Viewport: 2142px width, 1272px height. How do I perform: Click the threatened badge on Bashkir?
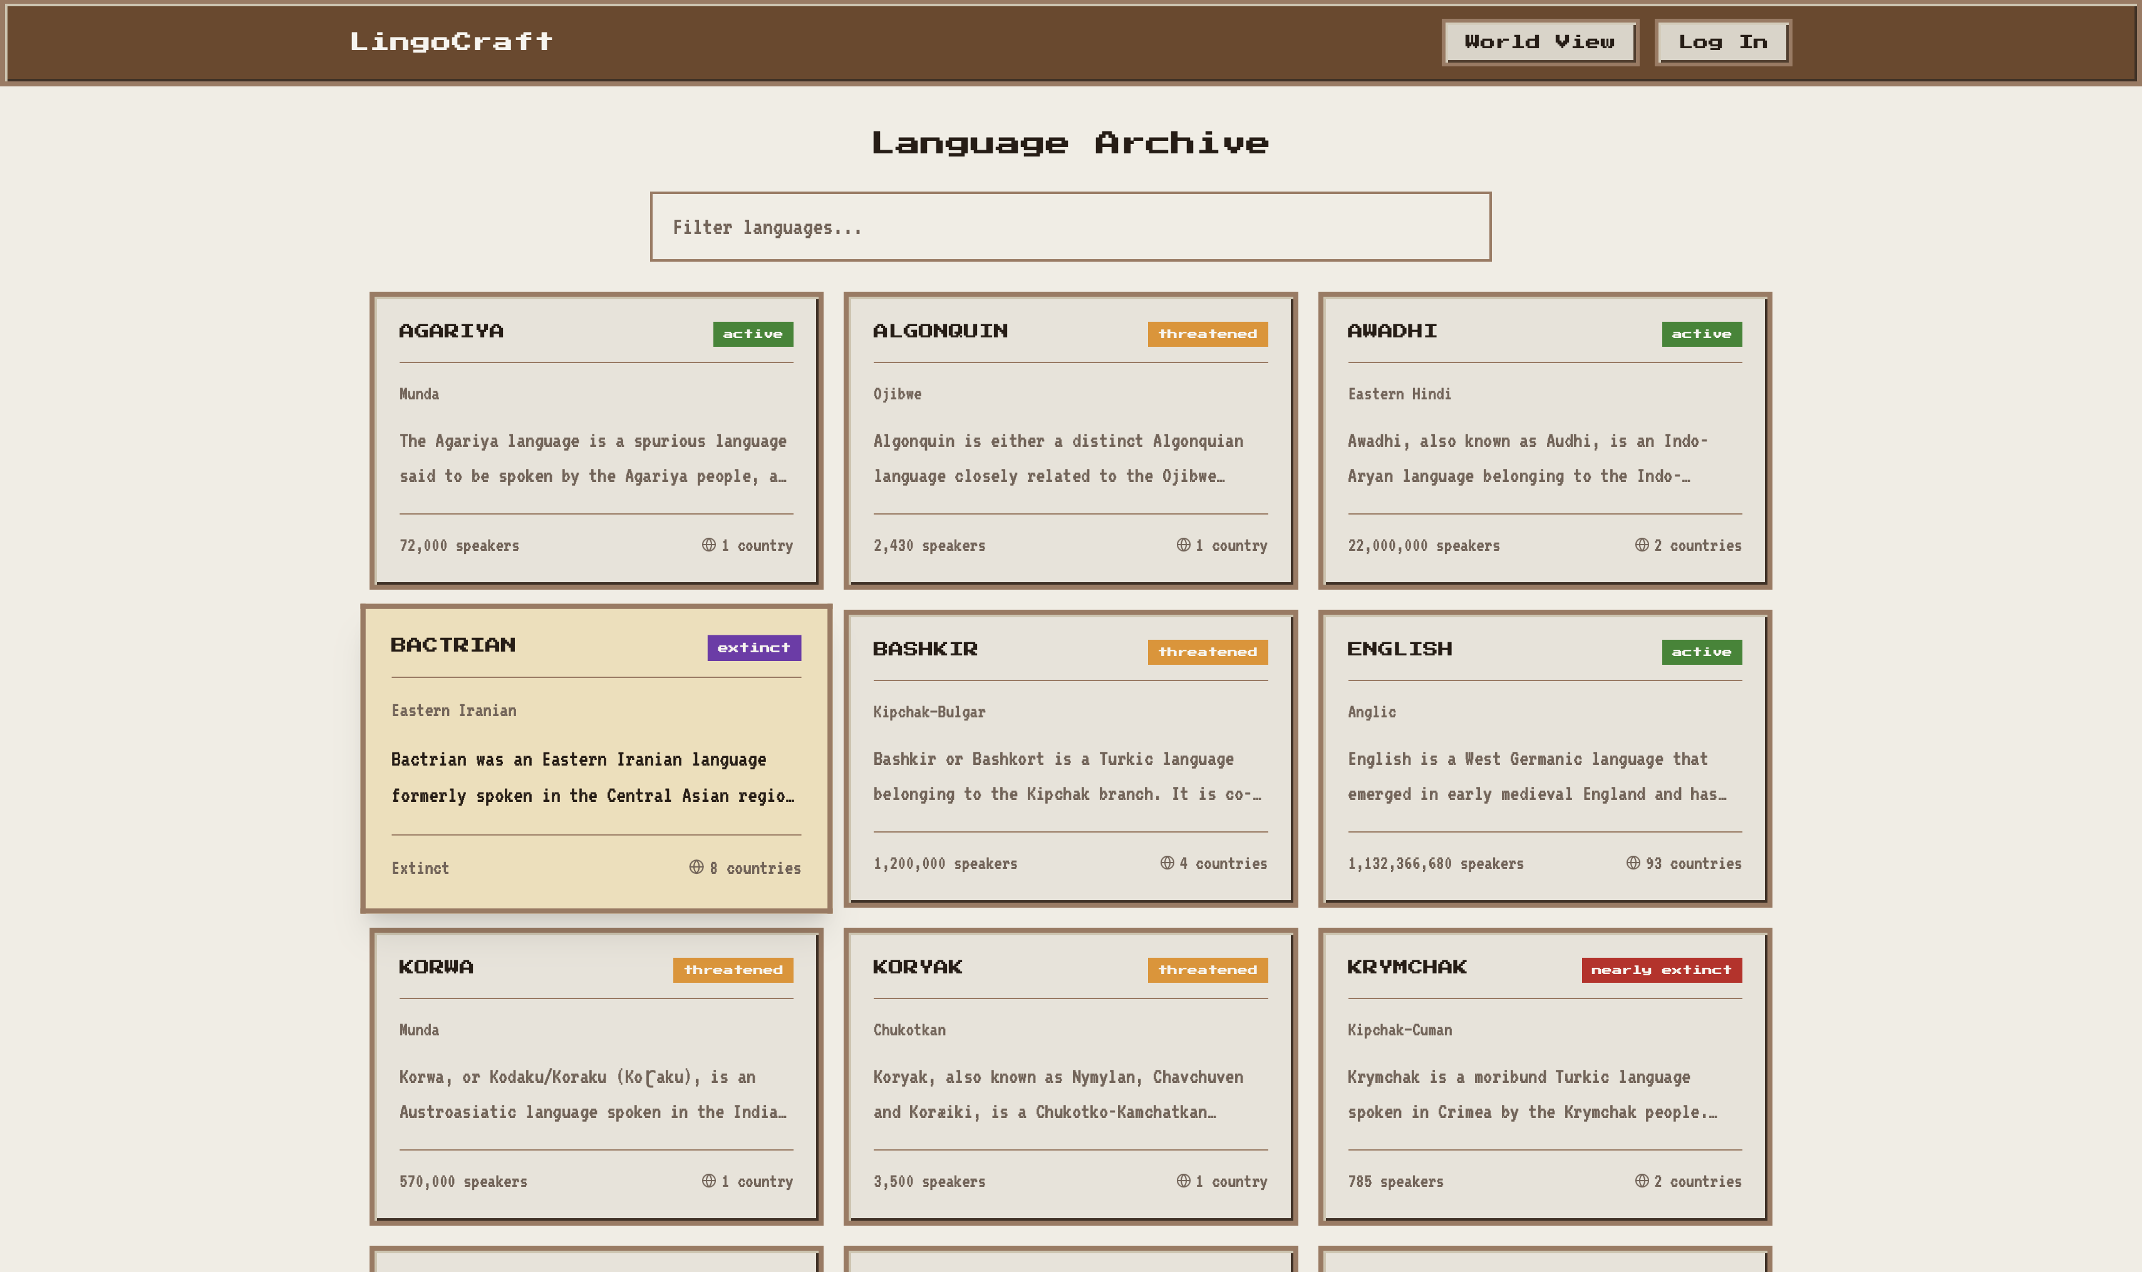click(x=1206, y=652)
